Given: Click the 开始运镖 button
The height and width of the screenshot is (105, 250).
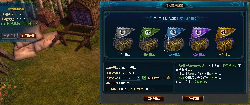Looking at the screenshot, I should pyautogui.click(x=193, y=99).
